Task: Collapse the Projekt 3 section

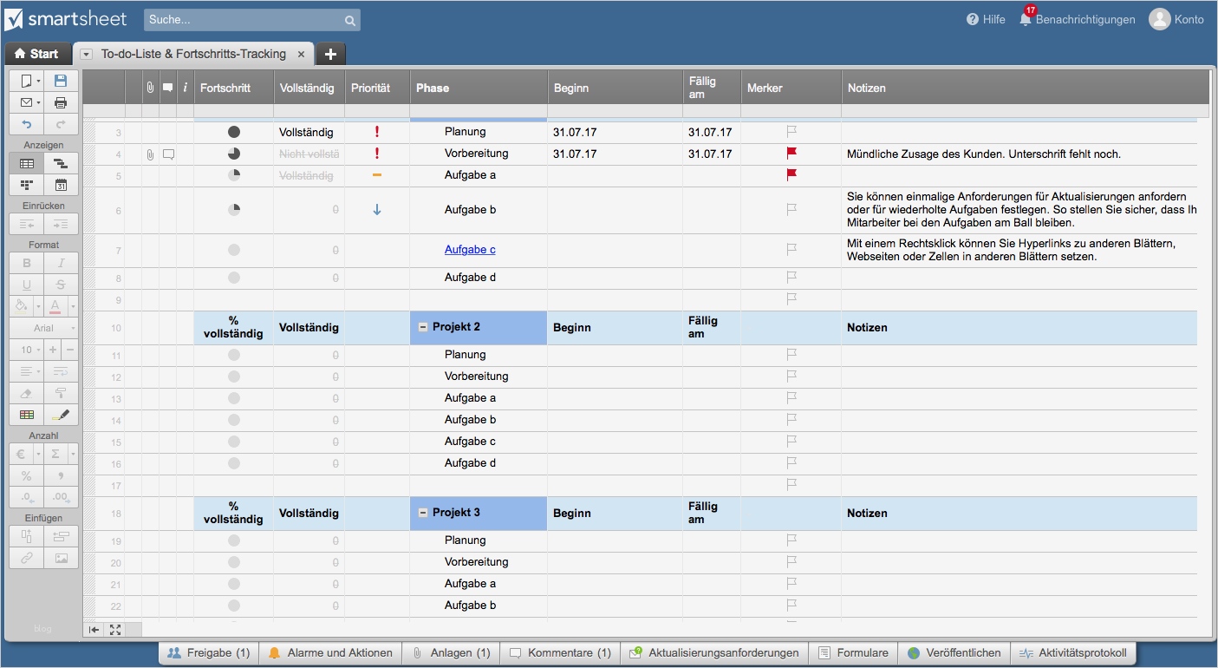Action: (x=422, y=513)
